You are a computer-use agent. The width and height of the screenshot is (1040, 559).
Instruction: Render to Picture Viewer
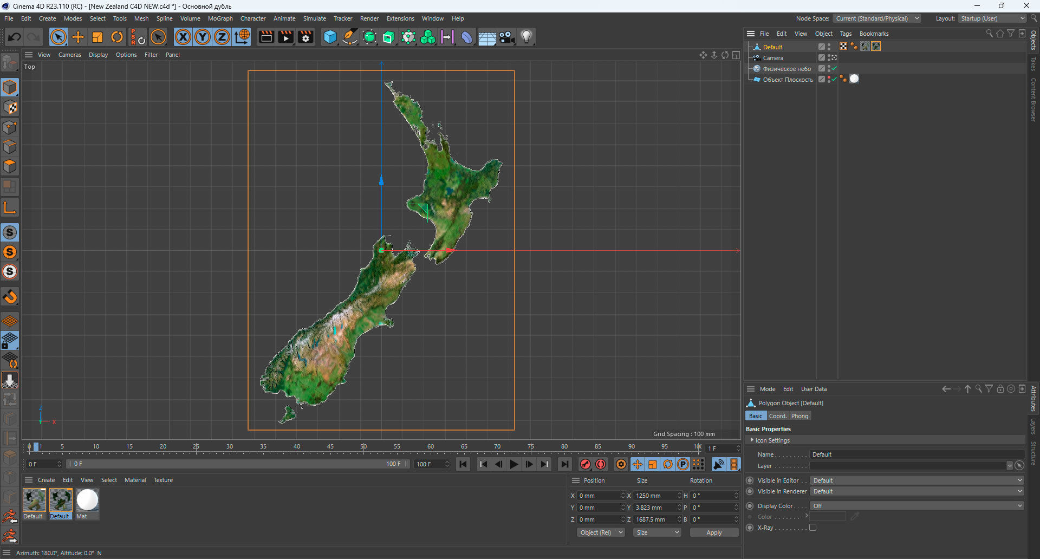pyautogui.click(x=285, y=37)
